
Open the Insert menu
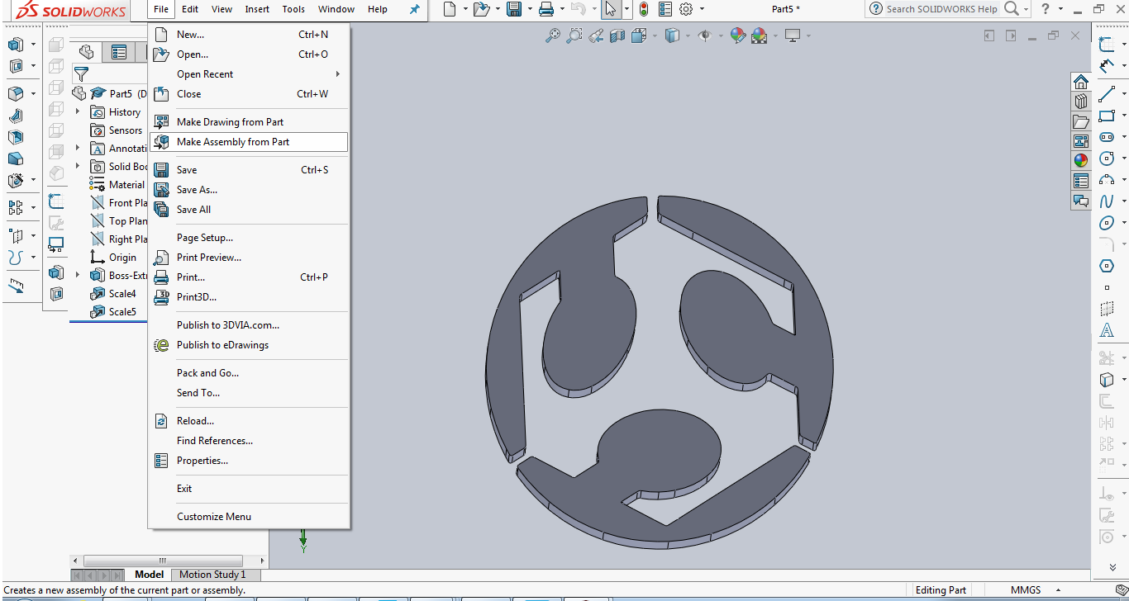(x=257, y=9)
